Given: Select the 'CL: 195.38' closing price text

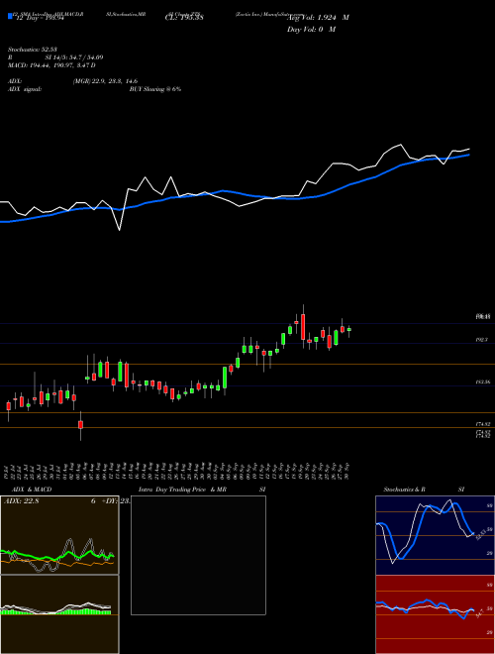Looking at the screenshot, I should (184, 18).
